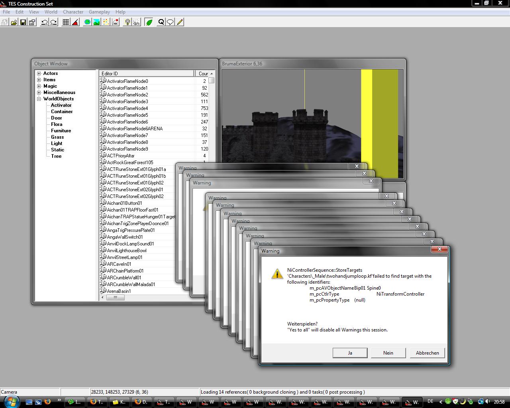The image size is (510, 408).
Task: Open the Gameplay menu
Action: [99, 12]
